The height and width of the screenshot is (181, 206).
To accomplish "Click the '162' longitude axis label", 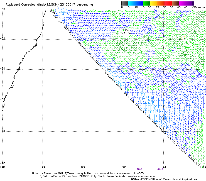I will (x=164, y=167).
